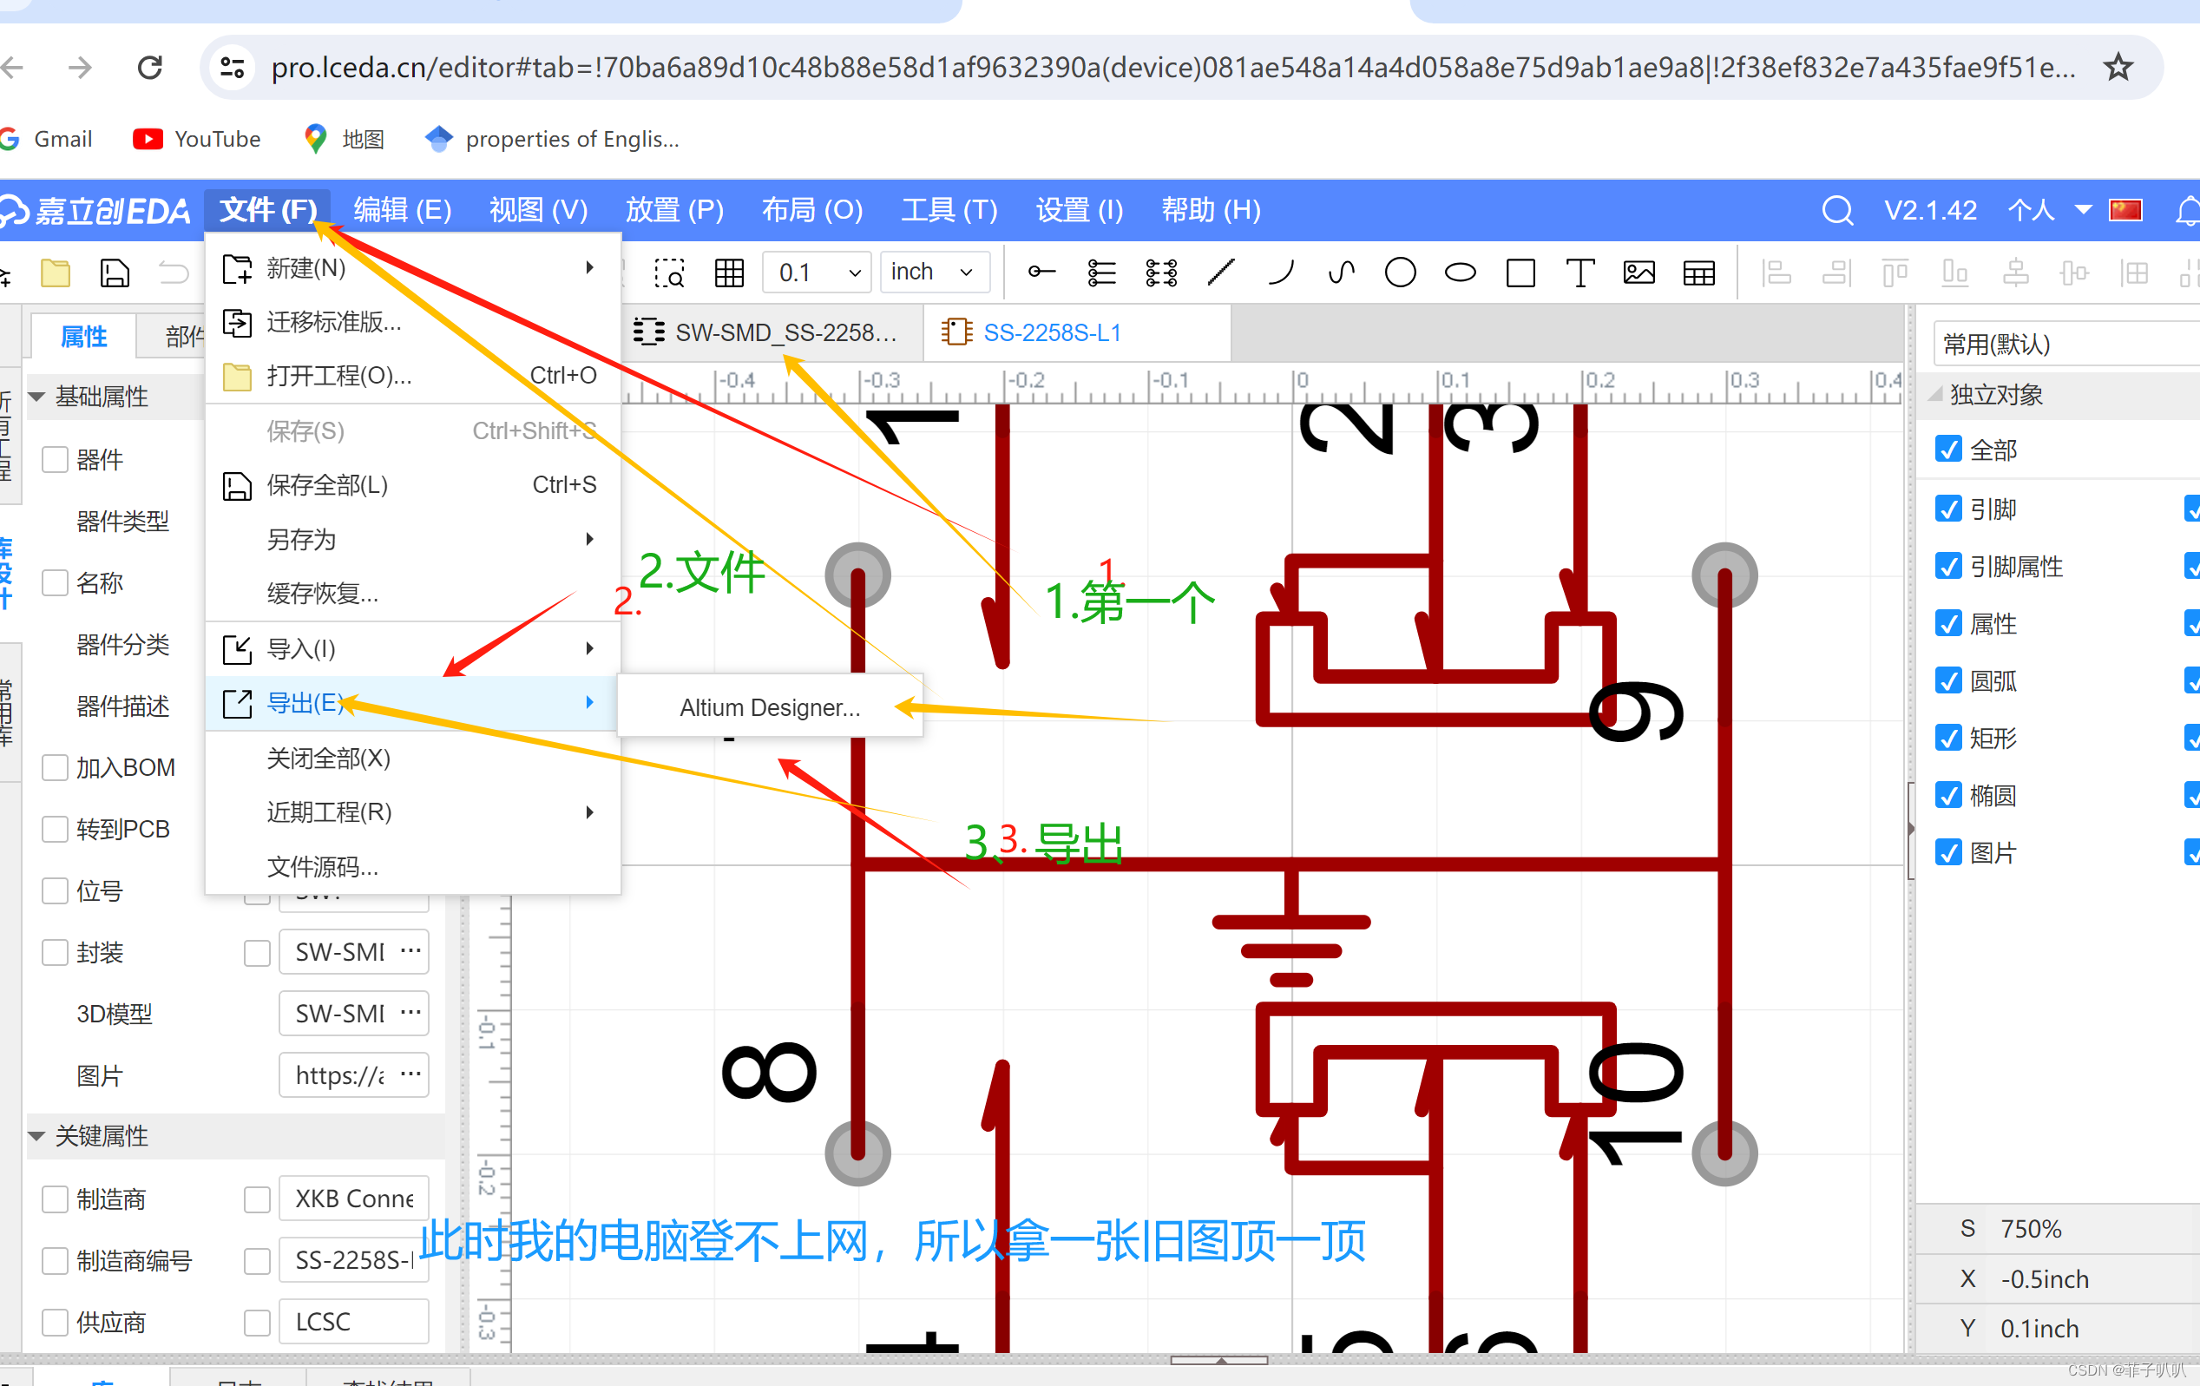Select the rectangle drawing tool icon
The image size is (2200, 1386).
[1520, 273]
